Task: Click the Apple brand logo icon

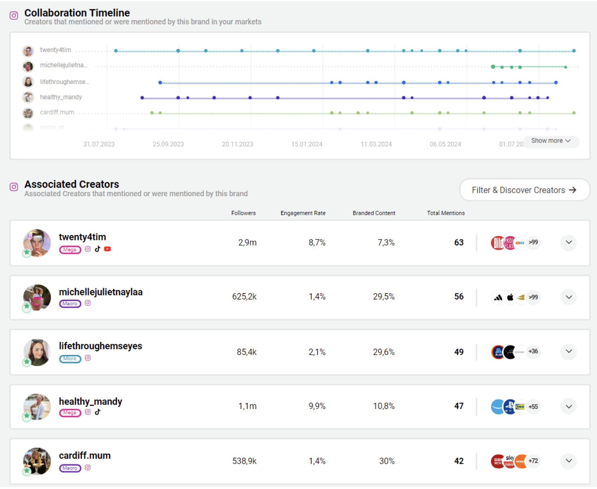Action: (510, 297)
